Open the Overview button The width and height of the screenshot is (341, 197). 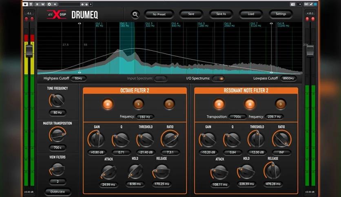point(58,192)
